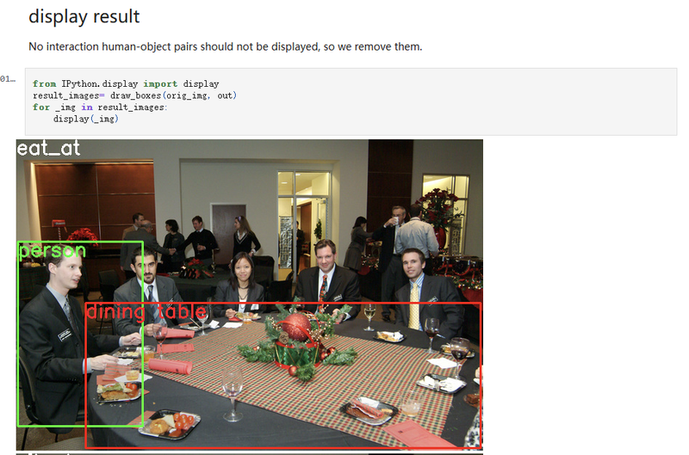The height and width of the screenshot is (455, 689).
Task: Click the display(_img) code line
Action: tap(85, 119)
